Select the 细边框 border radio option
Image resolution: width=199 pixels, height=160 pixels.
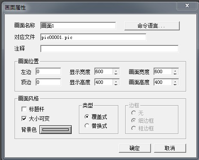click(133, 121)
